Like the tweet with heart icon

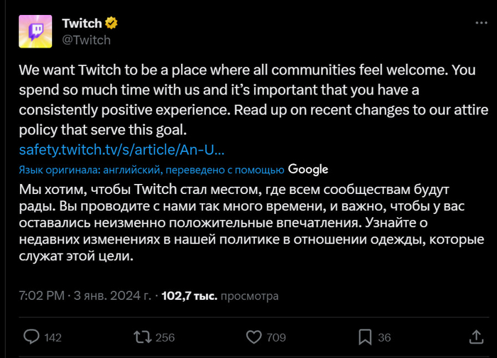[253, 336]
